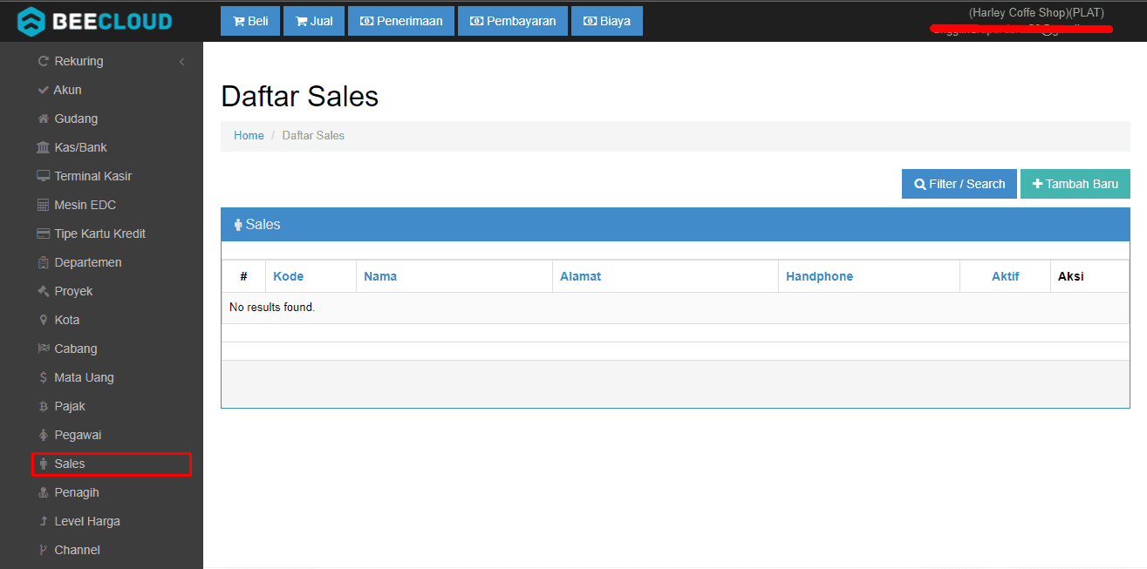Image resolution: width=1147 pixels, height=569 pixels.
Task: Click Filter / Search button
Action: [959, 184]
